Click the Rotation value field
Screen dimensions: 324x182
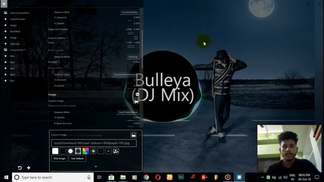pyautogui.click(x=136, y=62)
